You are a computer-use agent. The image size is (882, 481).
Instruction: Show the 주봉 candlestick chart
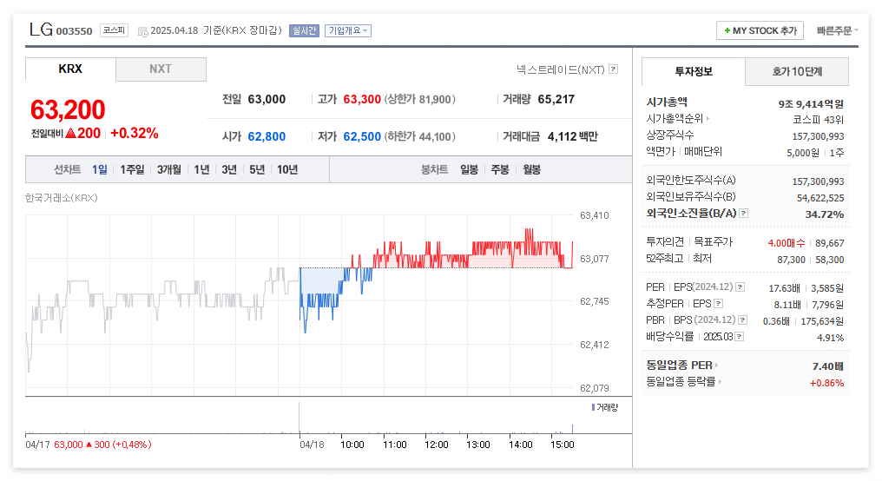pyautogui.click(x=500, y=169)
